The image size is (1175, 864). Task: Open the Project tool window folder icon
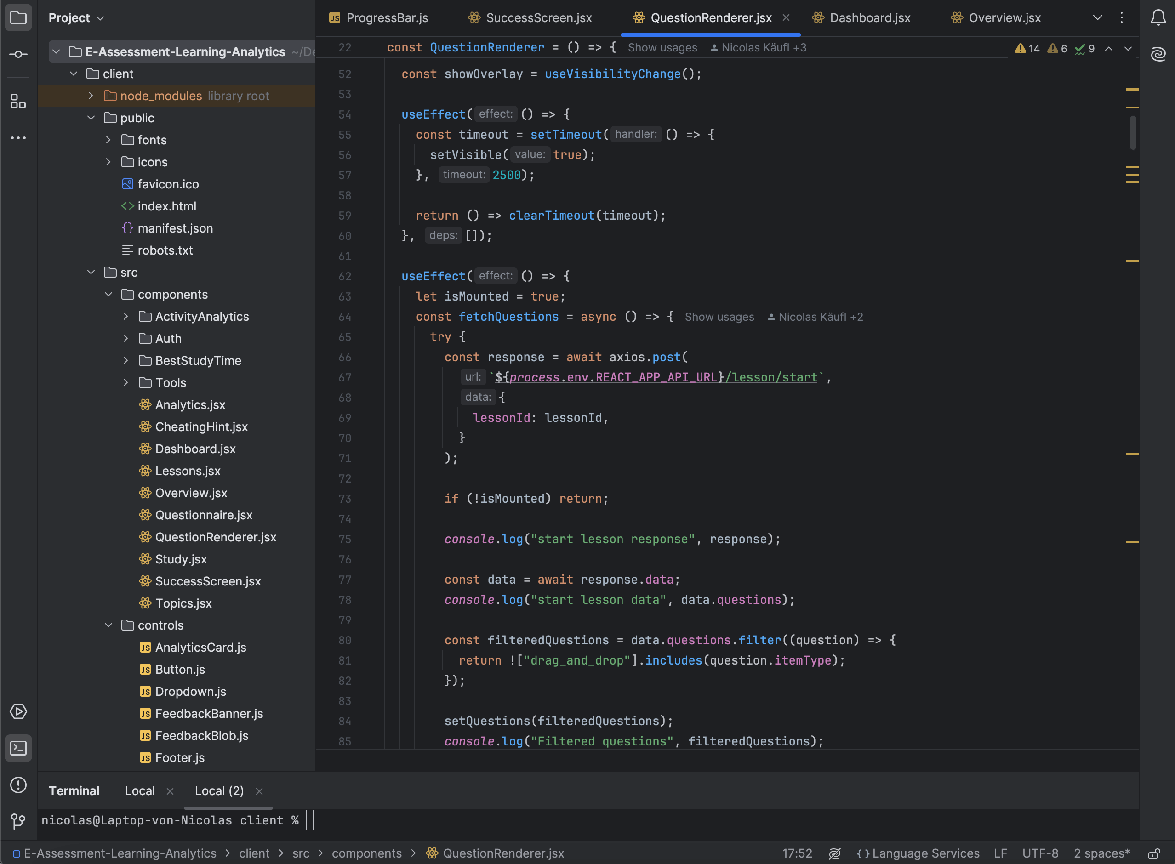(x=18, y=18)
